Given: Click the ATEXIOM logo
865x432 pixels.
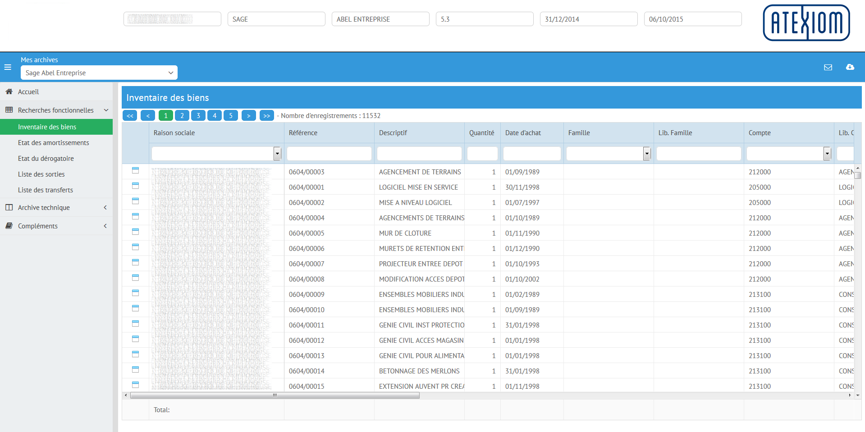Looking at the screenshot, I should 806,23.
